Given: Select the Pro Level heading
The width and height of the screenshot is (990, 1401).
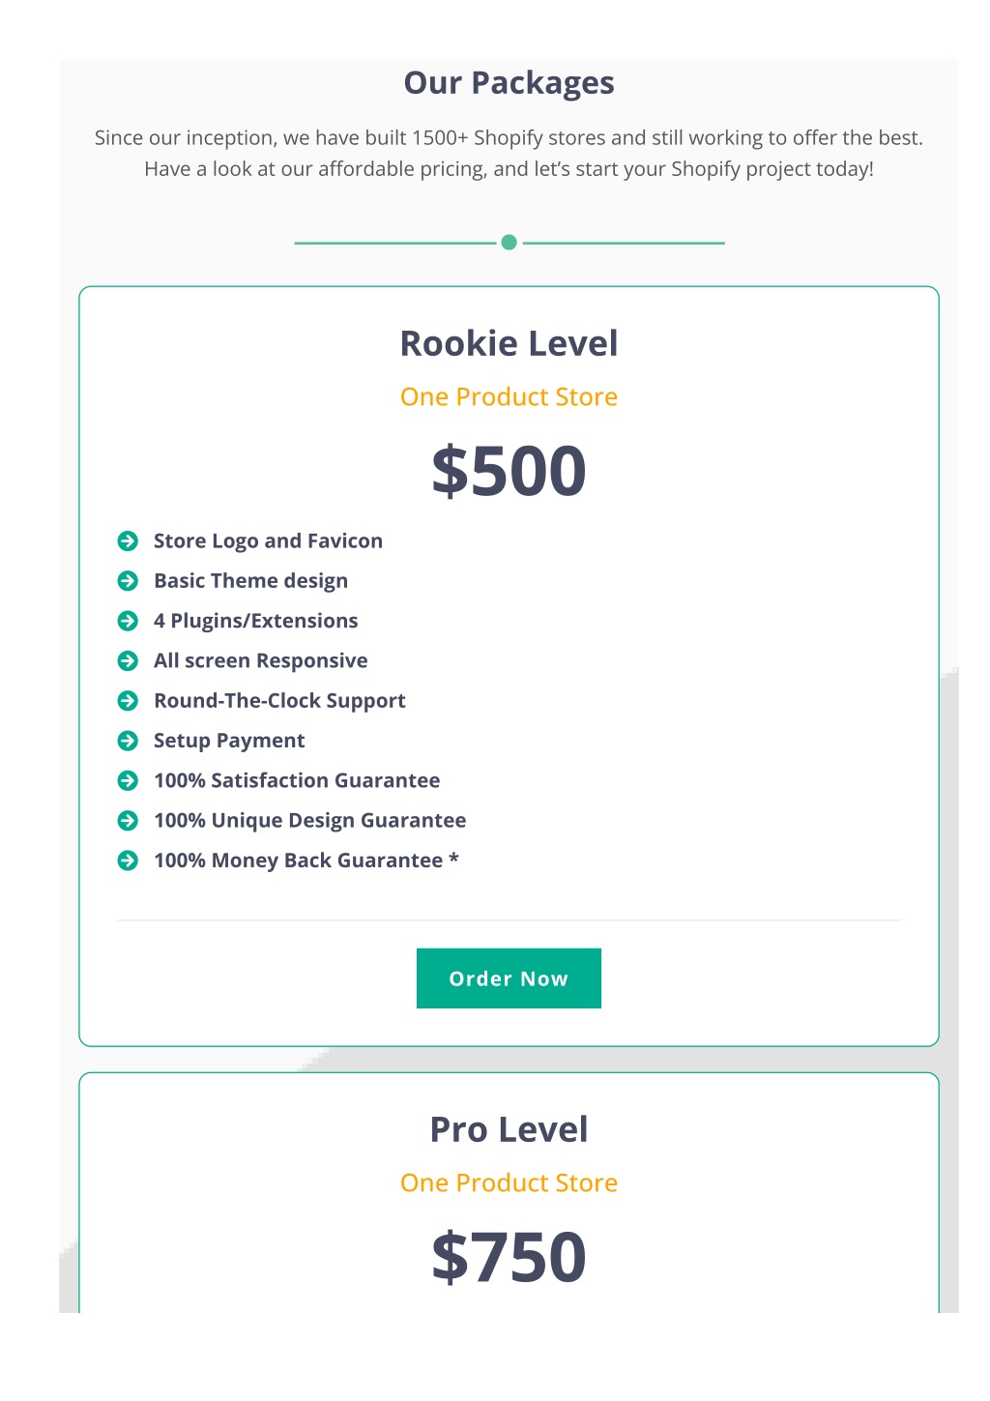Looking at the screenshot, I should coord(509,1130).
